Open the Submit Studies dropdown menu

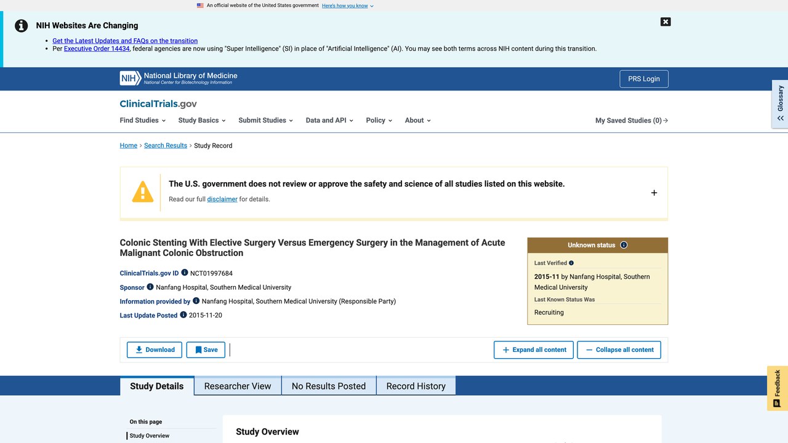click(265, 121)
